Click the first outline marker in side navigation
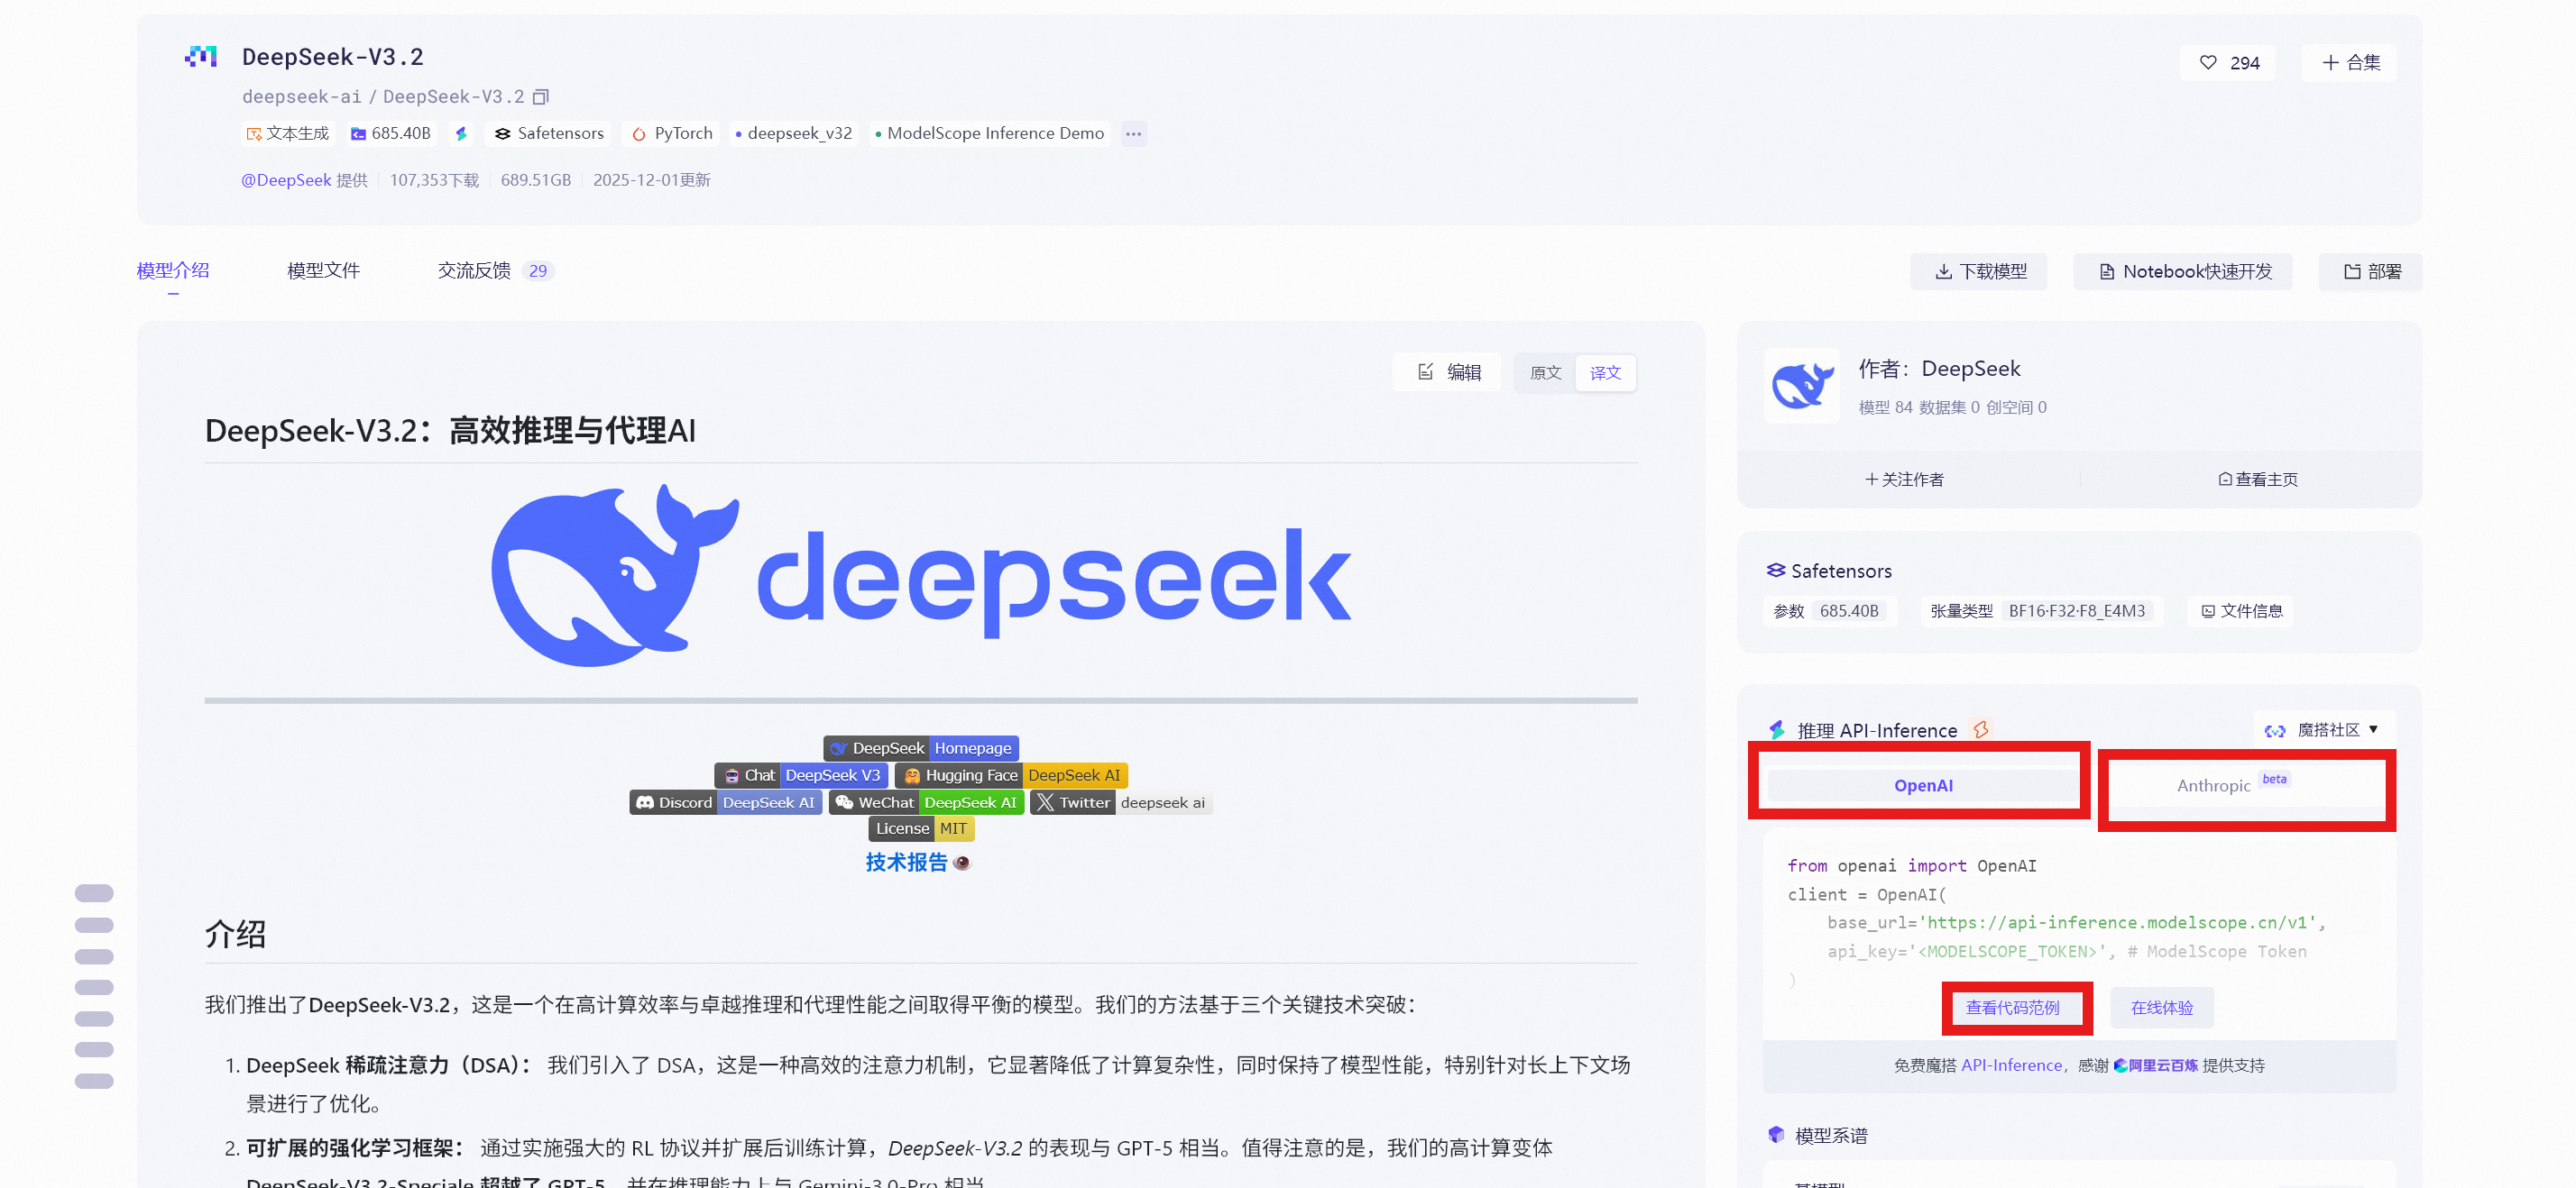 [x=94, y=893]
